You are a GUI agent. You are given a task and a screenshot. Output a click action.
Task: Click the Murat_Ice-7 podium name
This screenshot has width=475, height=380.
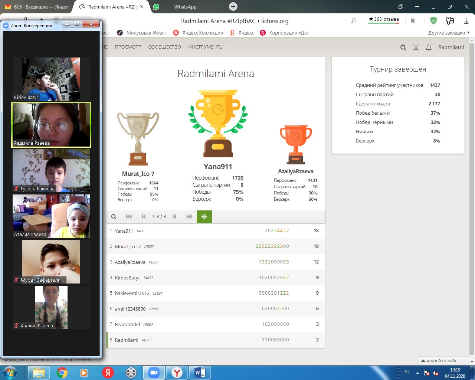tap(138, 174)
